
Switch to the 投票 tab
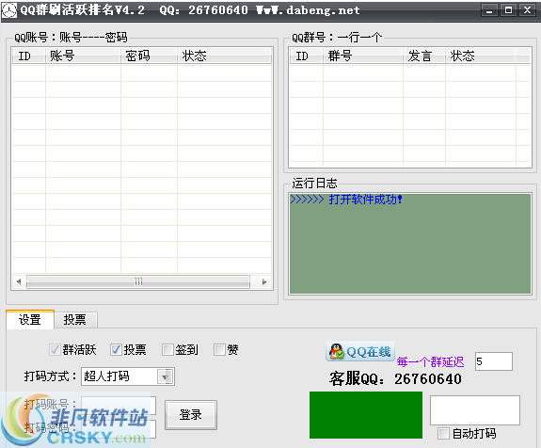pyautogui.click(x=75, y=320)
